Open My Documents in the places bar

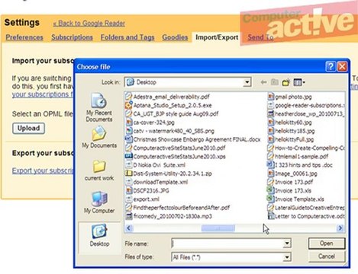99,137
